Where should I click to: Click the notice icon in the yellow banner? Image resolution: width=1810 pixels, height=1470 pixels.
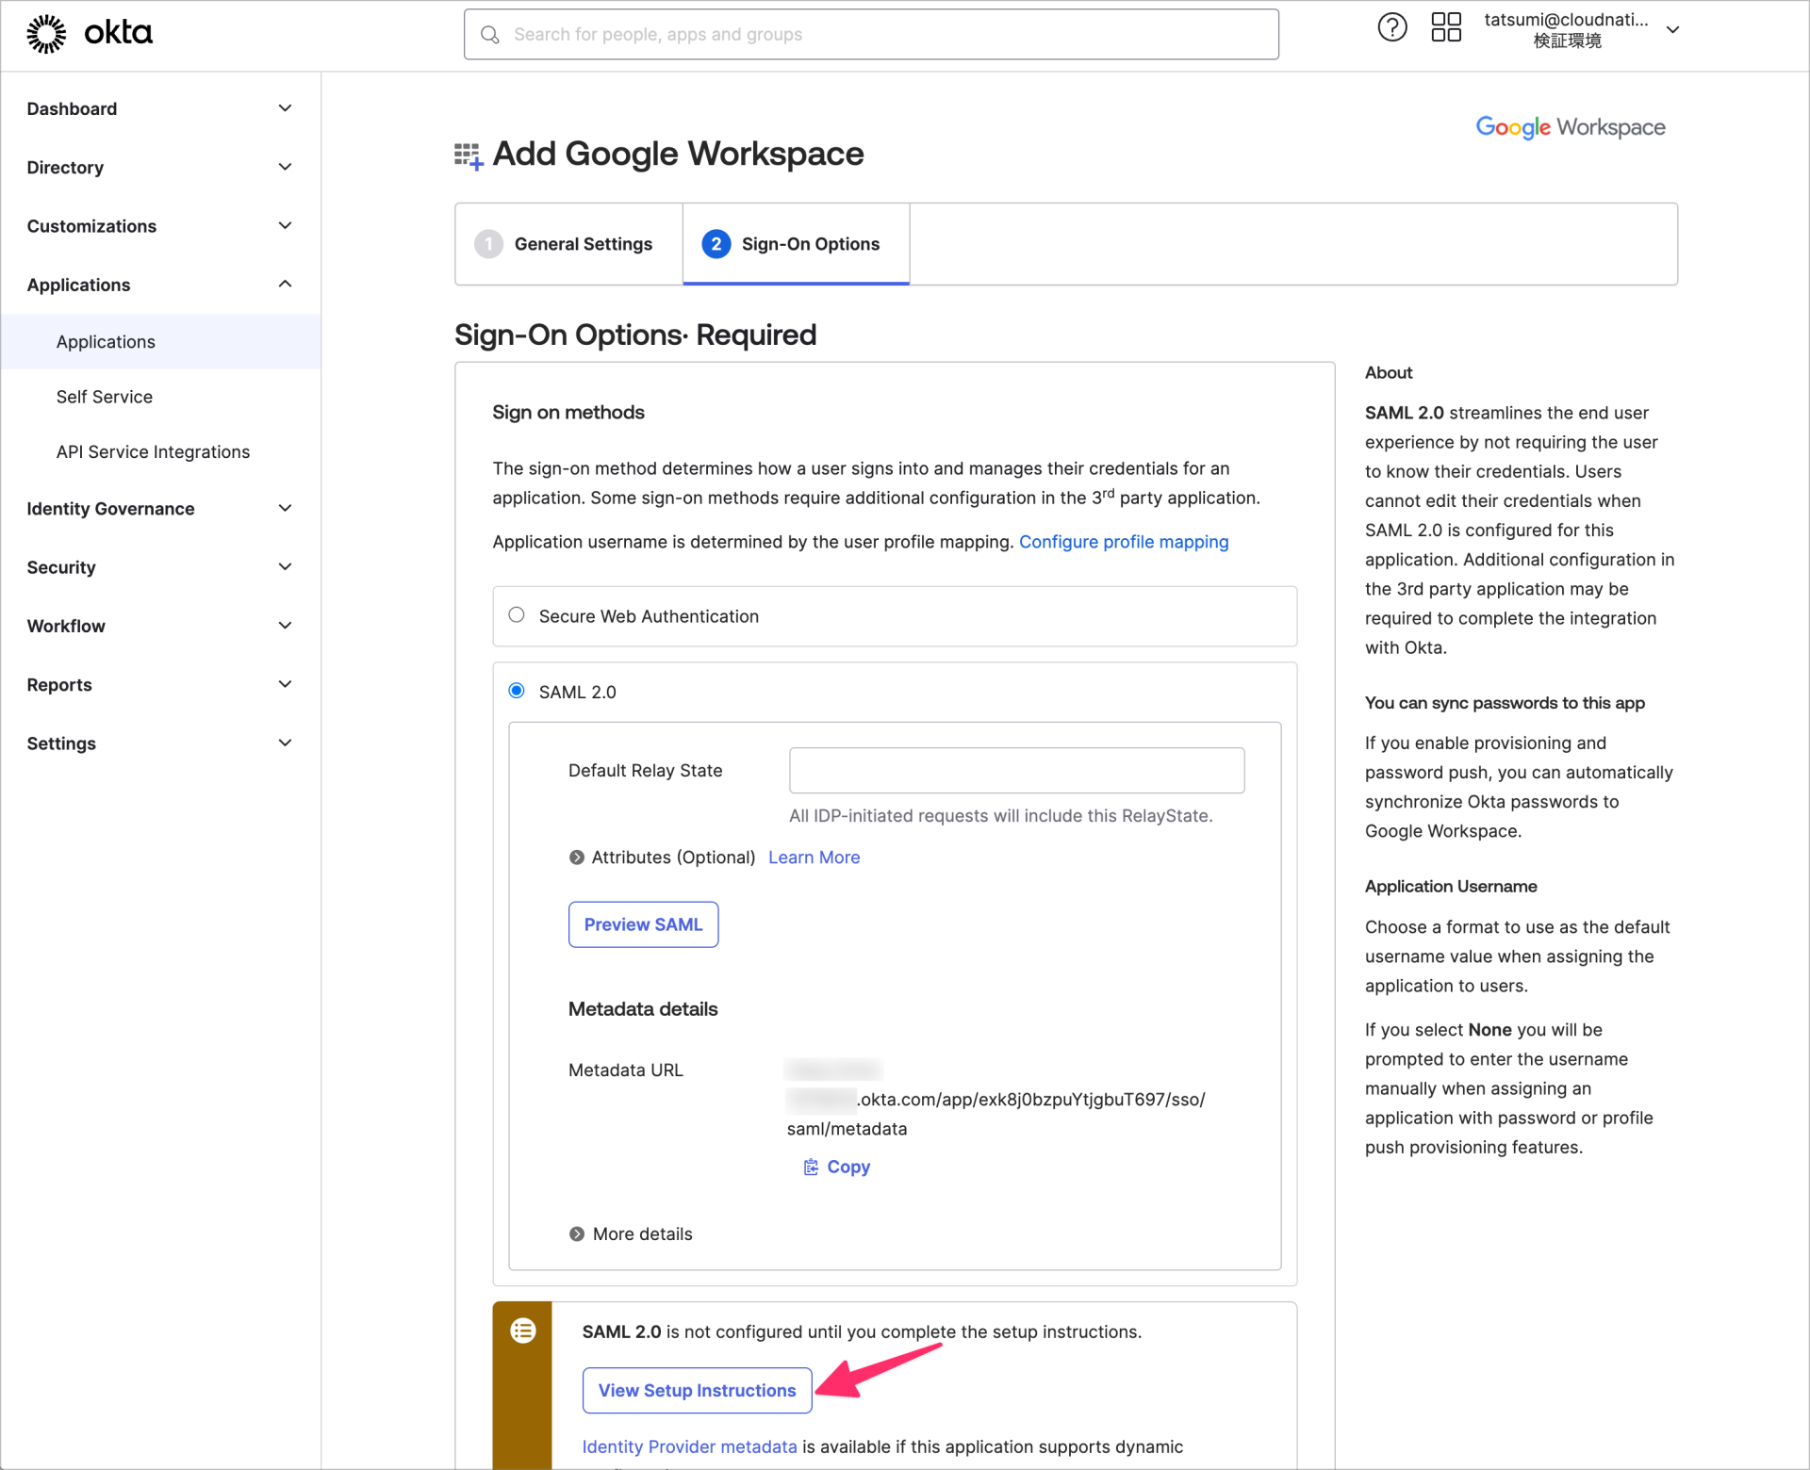click(x=523, y=1331)
